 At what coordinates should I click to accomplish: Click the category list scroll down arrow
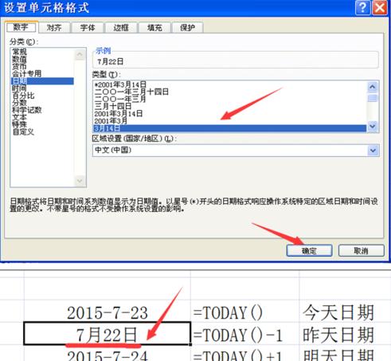click(x=80, y=181)
